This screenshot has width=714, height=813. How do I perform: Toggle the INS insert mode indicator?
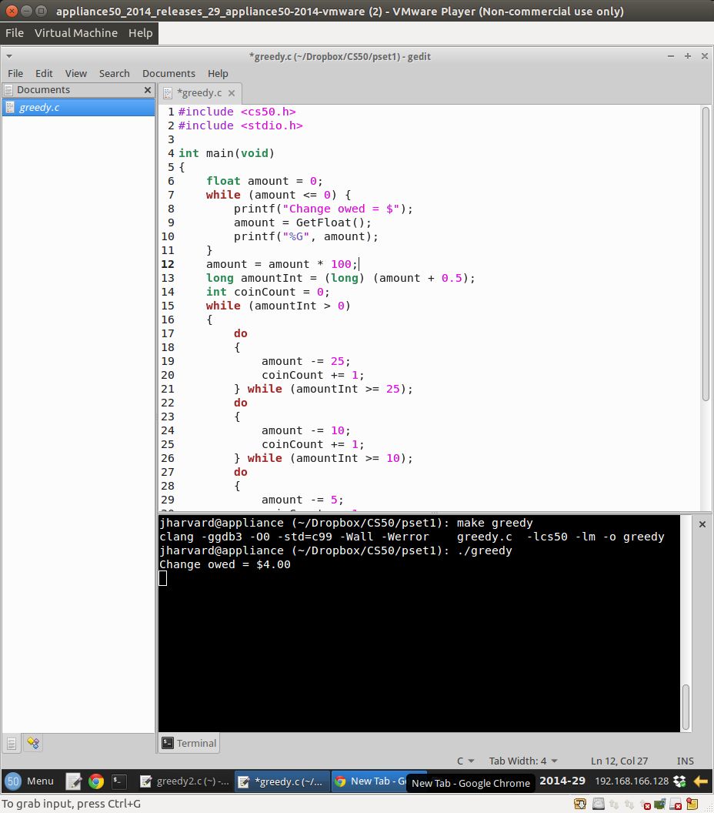pos(685,761)
